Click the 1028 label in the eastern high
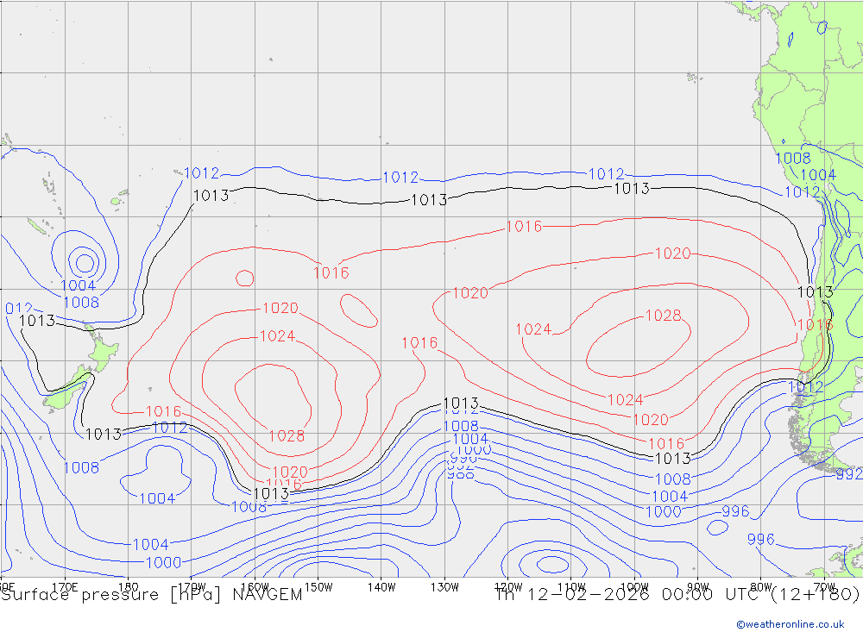 pos(663,316)
